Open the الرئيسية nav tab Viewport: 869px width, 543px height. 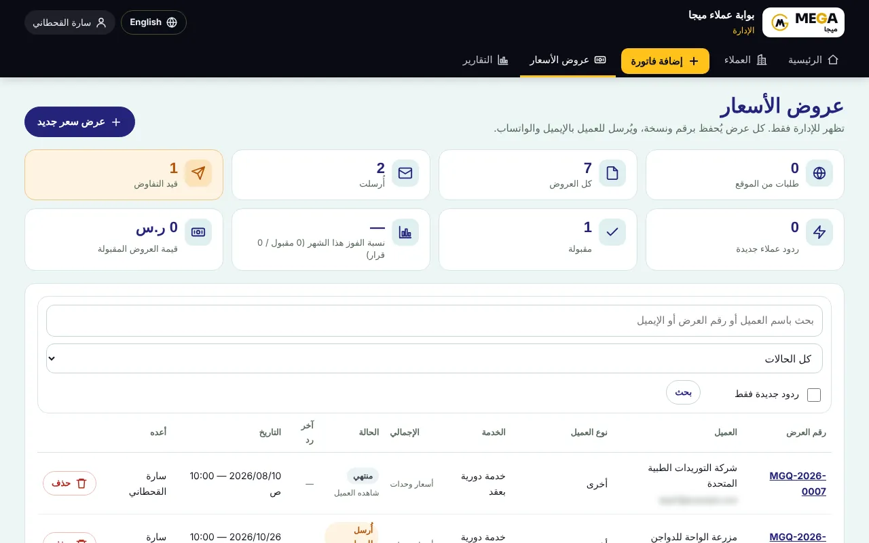813,60
